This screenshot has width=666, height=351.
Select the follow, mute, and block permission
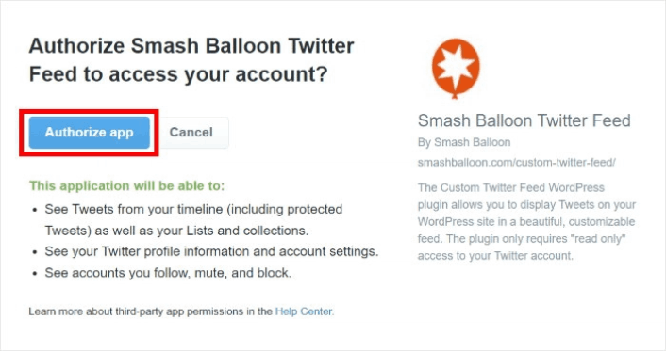pos(168,273)
